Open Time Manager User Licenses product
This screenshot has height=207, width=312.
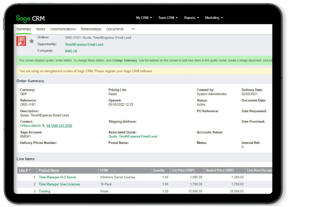pos(59,184)
